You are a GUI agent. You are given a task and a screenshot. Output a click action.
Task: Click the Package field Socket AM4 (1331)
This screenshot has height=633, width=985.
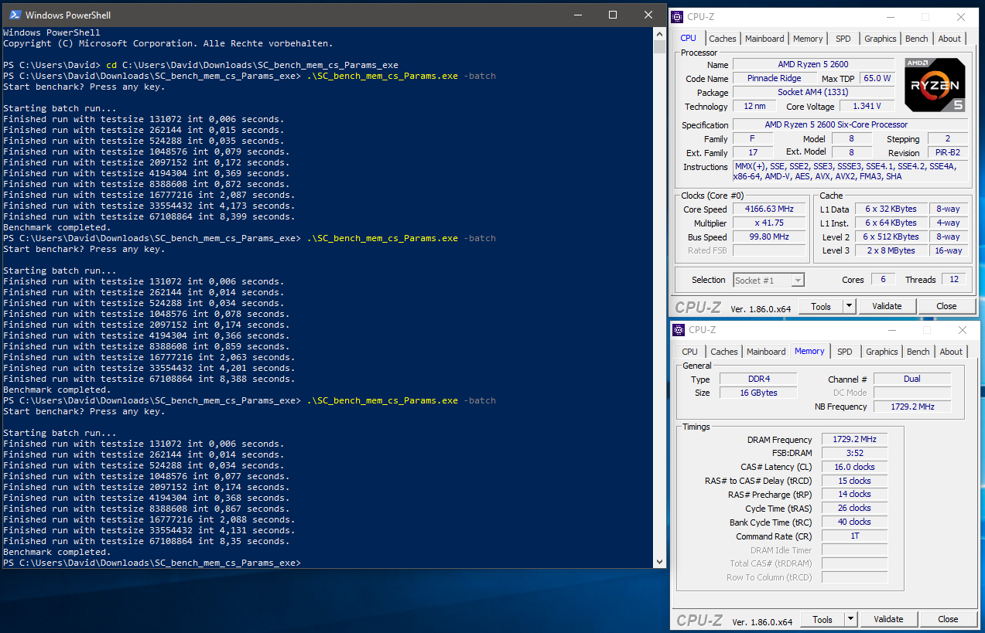[812, 93]
